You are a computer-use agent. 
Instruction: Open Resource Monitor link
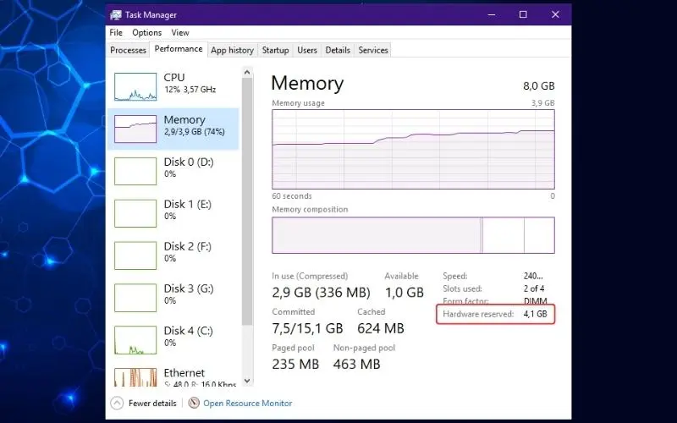(x=248, y=404)
